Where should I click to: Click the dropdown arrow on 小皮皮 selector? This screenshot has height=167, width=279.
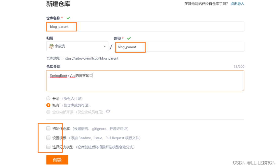(104, 47)
